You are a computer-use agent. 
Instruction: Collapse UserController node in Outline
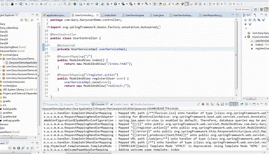point(245,37)
